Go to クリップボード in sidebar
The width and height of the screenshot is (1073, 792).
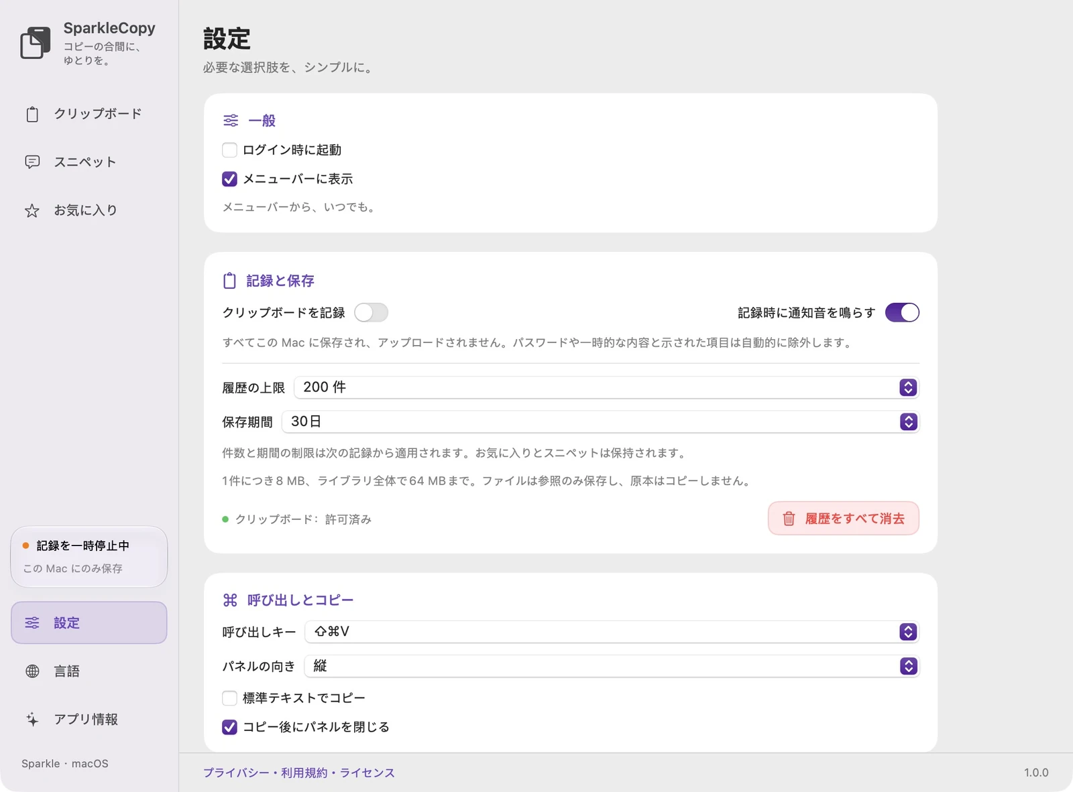89,114
